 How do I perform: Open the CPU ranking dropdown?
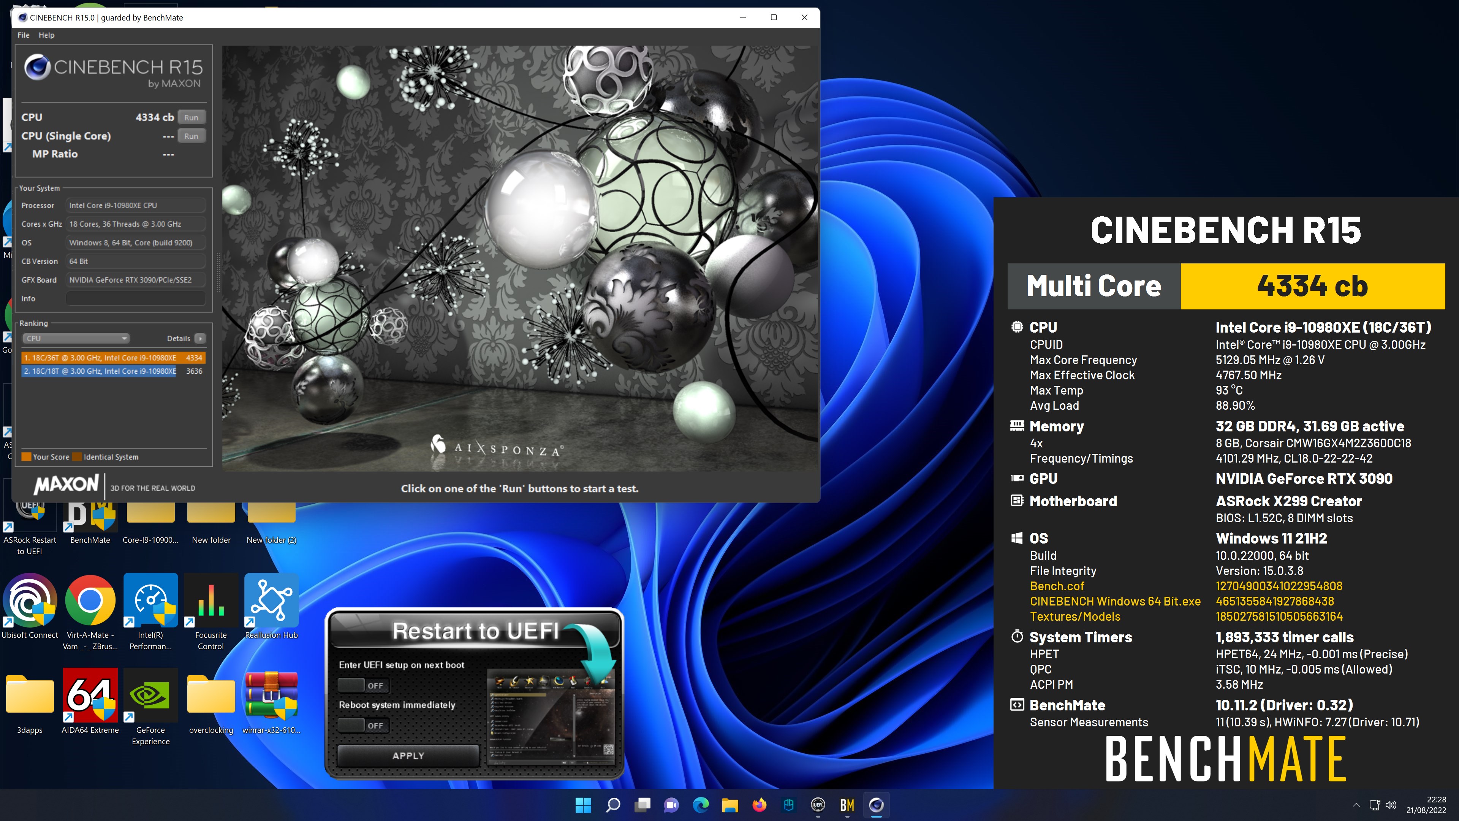pyautogui.click(x=76, y=338)
